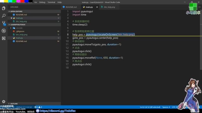Viewport: 202px width, 113px height.
Task: Open the Terminal menu
Action: pyautogui.click(x=51, y=2)
